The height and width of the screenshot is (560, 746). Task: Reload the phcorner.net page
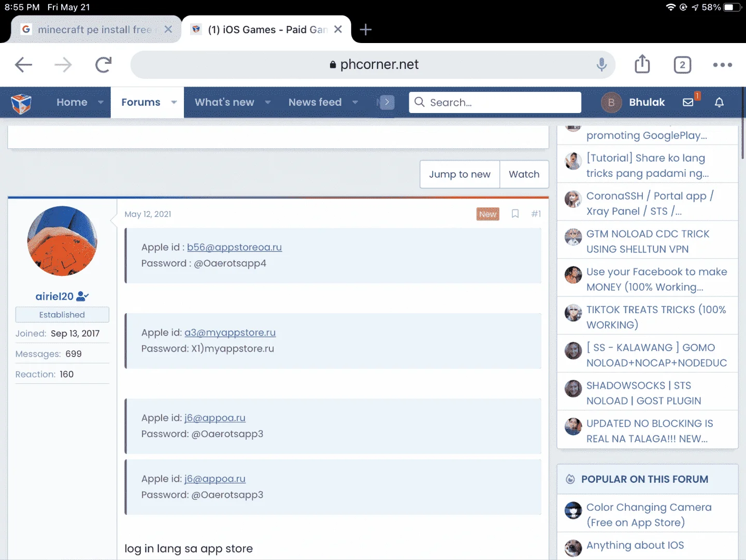(x=103, y=65)
